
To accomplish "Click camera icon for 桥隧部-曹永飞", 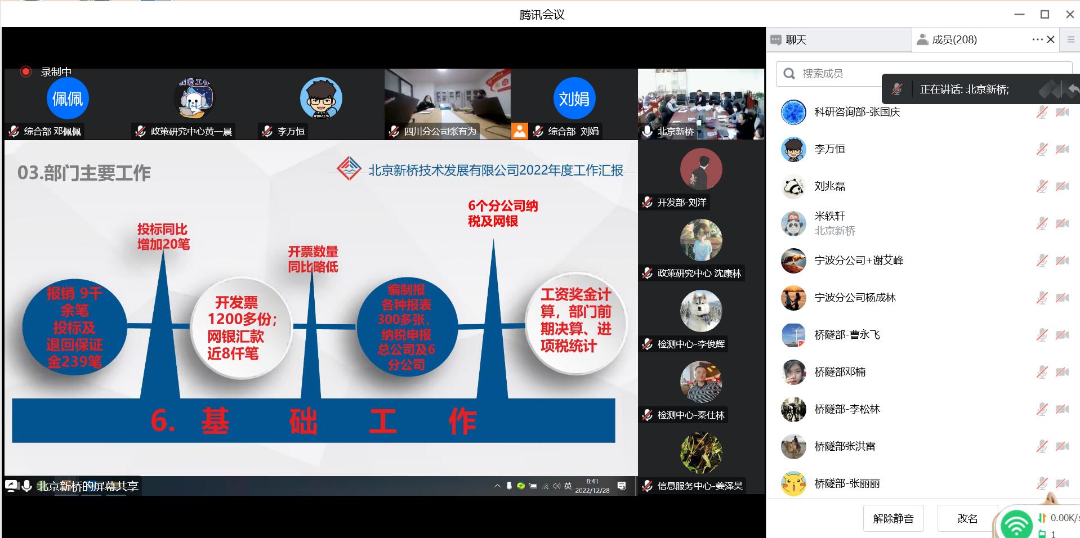I will 1063,335.
